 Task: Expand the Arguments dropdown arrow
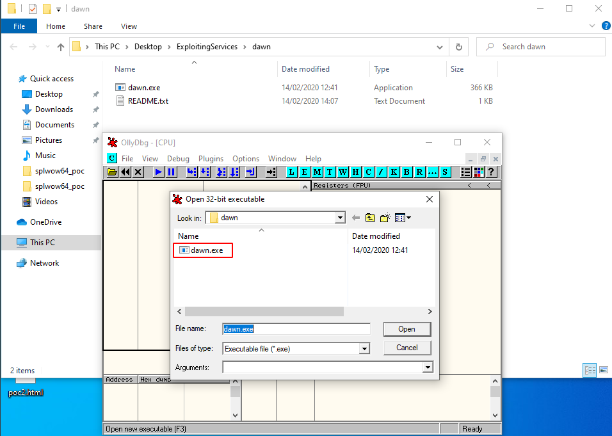coord(428,367)
